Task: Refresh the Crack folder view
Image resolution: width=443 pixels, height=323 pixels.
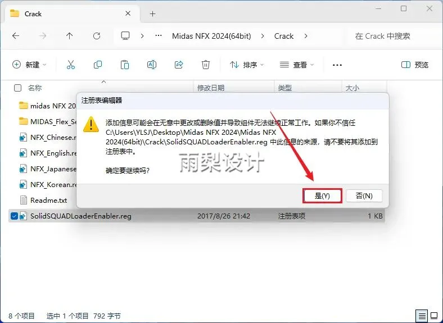Action: click(97, 36)
